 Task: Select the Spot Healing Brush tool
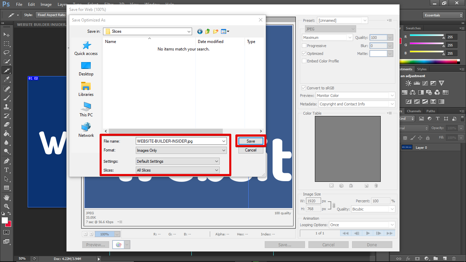pyautogui.click(x=6, y=89)
